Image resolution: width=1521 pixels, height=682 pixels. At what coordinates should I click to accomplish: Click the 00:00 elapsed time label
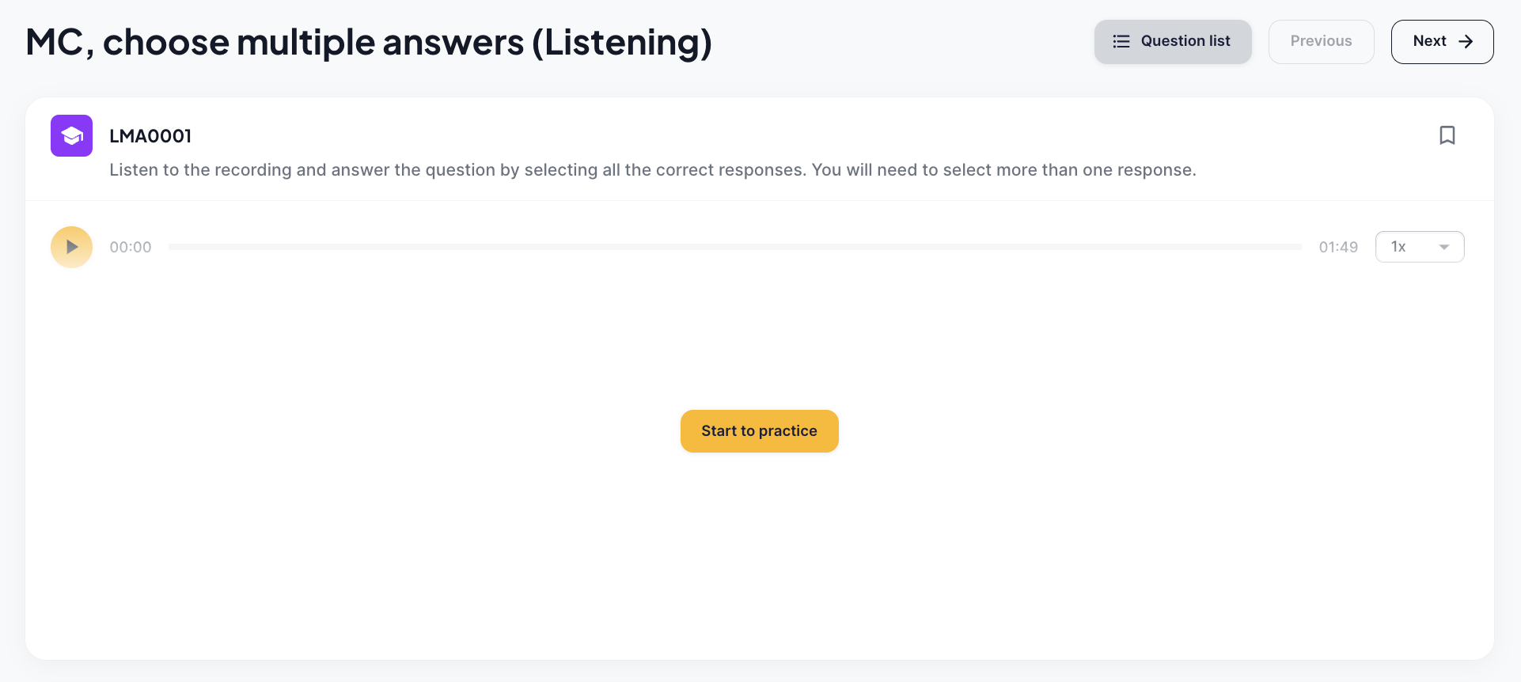coord(131,247)
